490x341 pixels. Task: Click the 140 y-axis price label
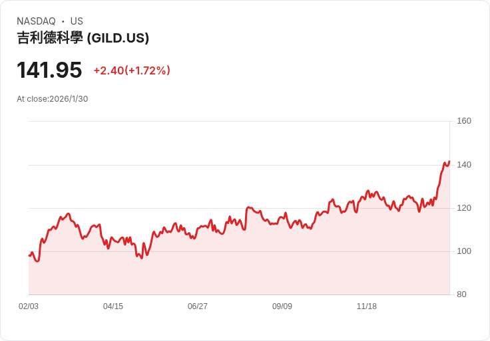[464, 165]
